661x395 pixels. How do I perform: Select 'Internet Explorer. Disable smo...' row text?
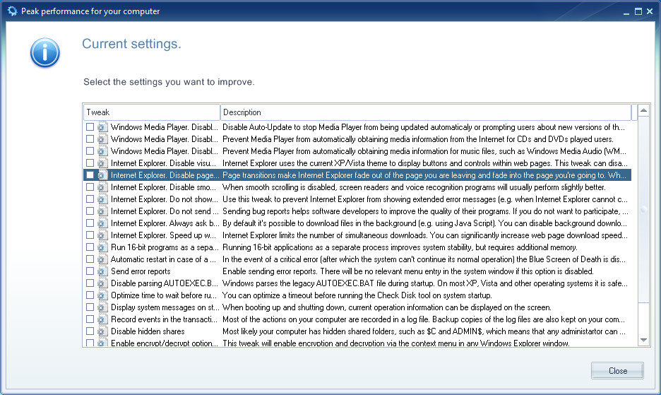(163, 187)
